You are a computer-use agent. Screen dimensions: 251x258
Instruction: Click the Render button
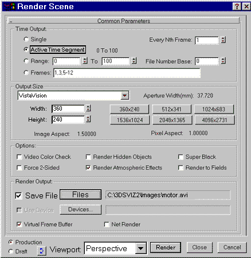(x=166, y=248)
